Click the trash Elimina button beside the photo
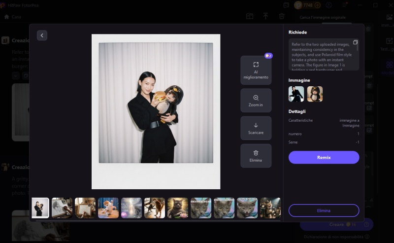This screenshot has height=243, width=394. pyautogui.click(x=256, y=156)
